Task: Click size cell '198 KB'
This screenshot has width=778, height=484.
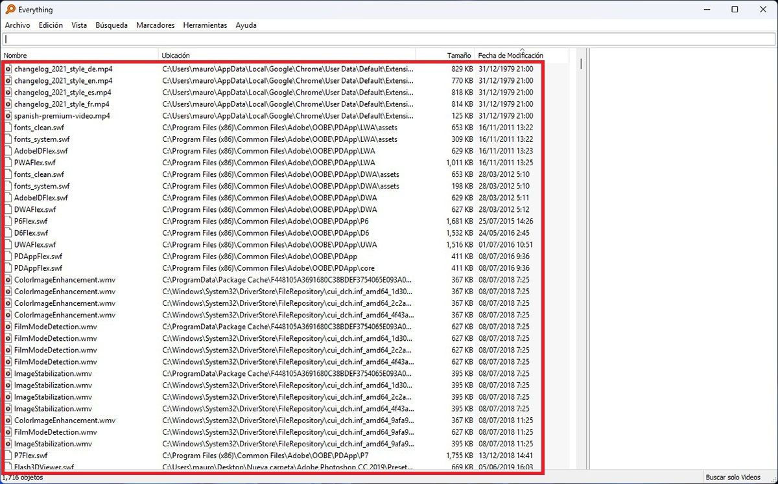Action: pyautogui.click(x=462, y=186)
